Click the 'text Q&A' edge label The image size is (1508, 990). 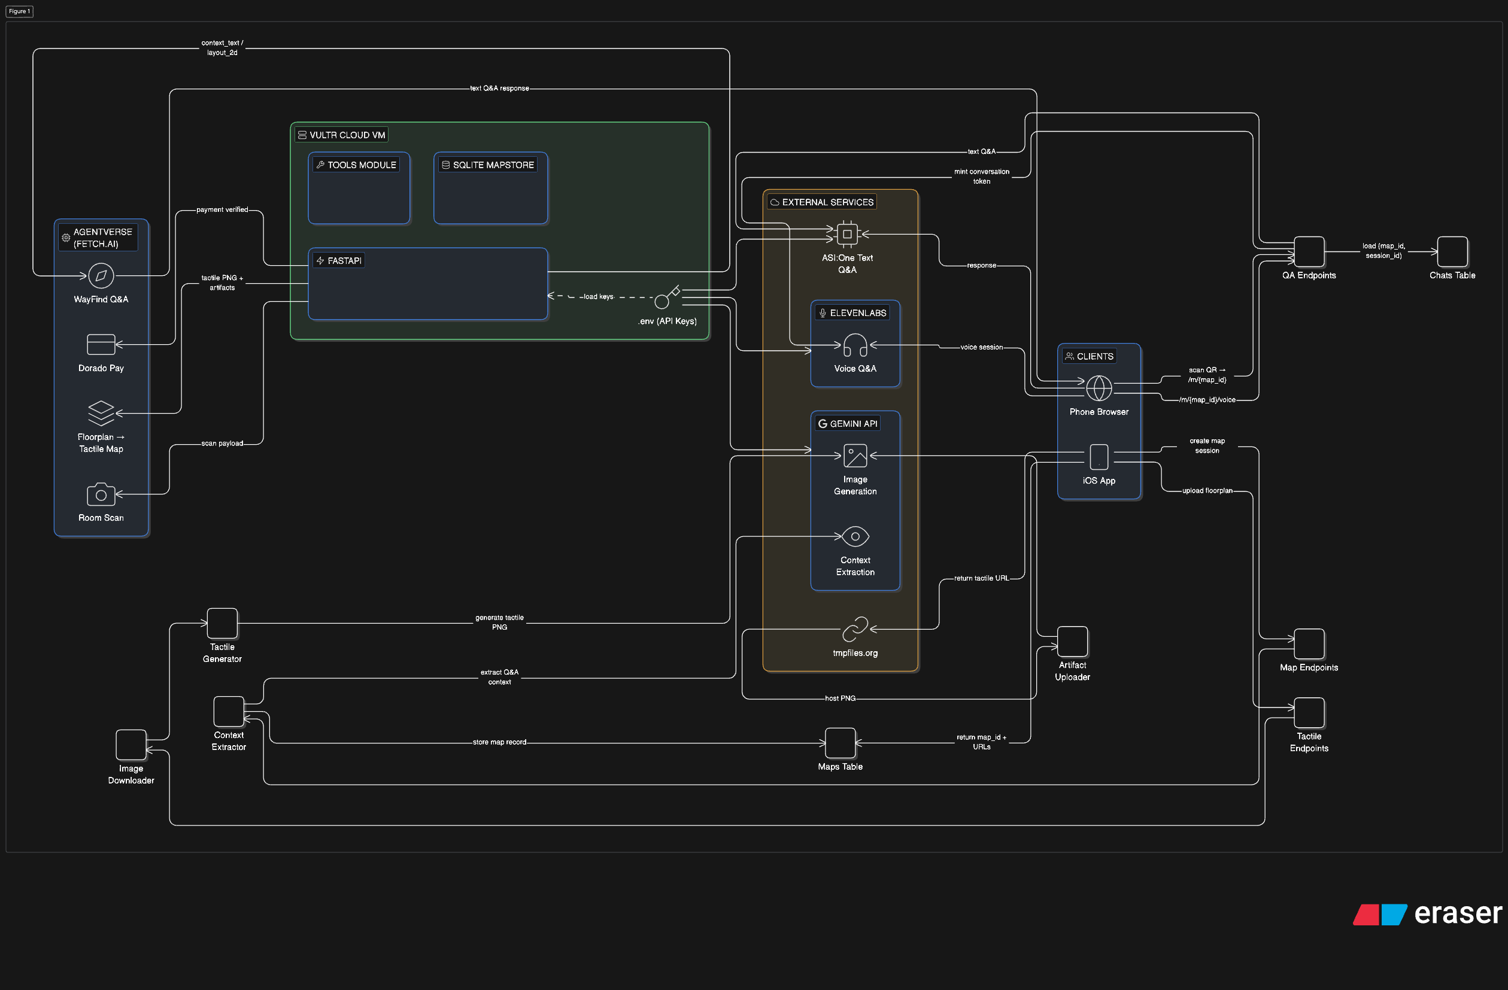(x=981, y=152)
